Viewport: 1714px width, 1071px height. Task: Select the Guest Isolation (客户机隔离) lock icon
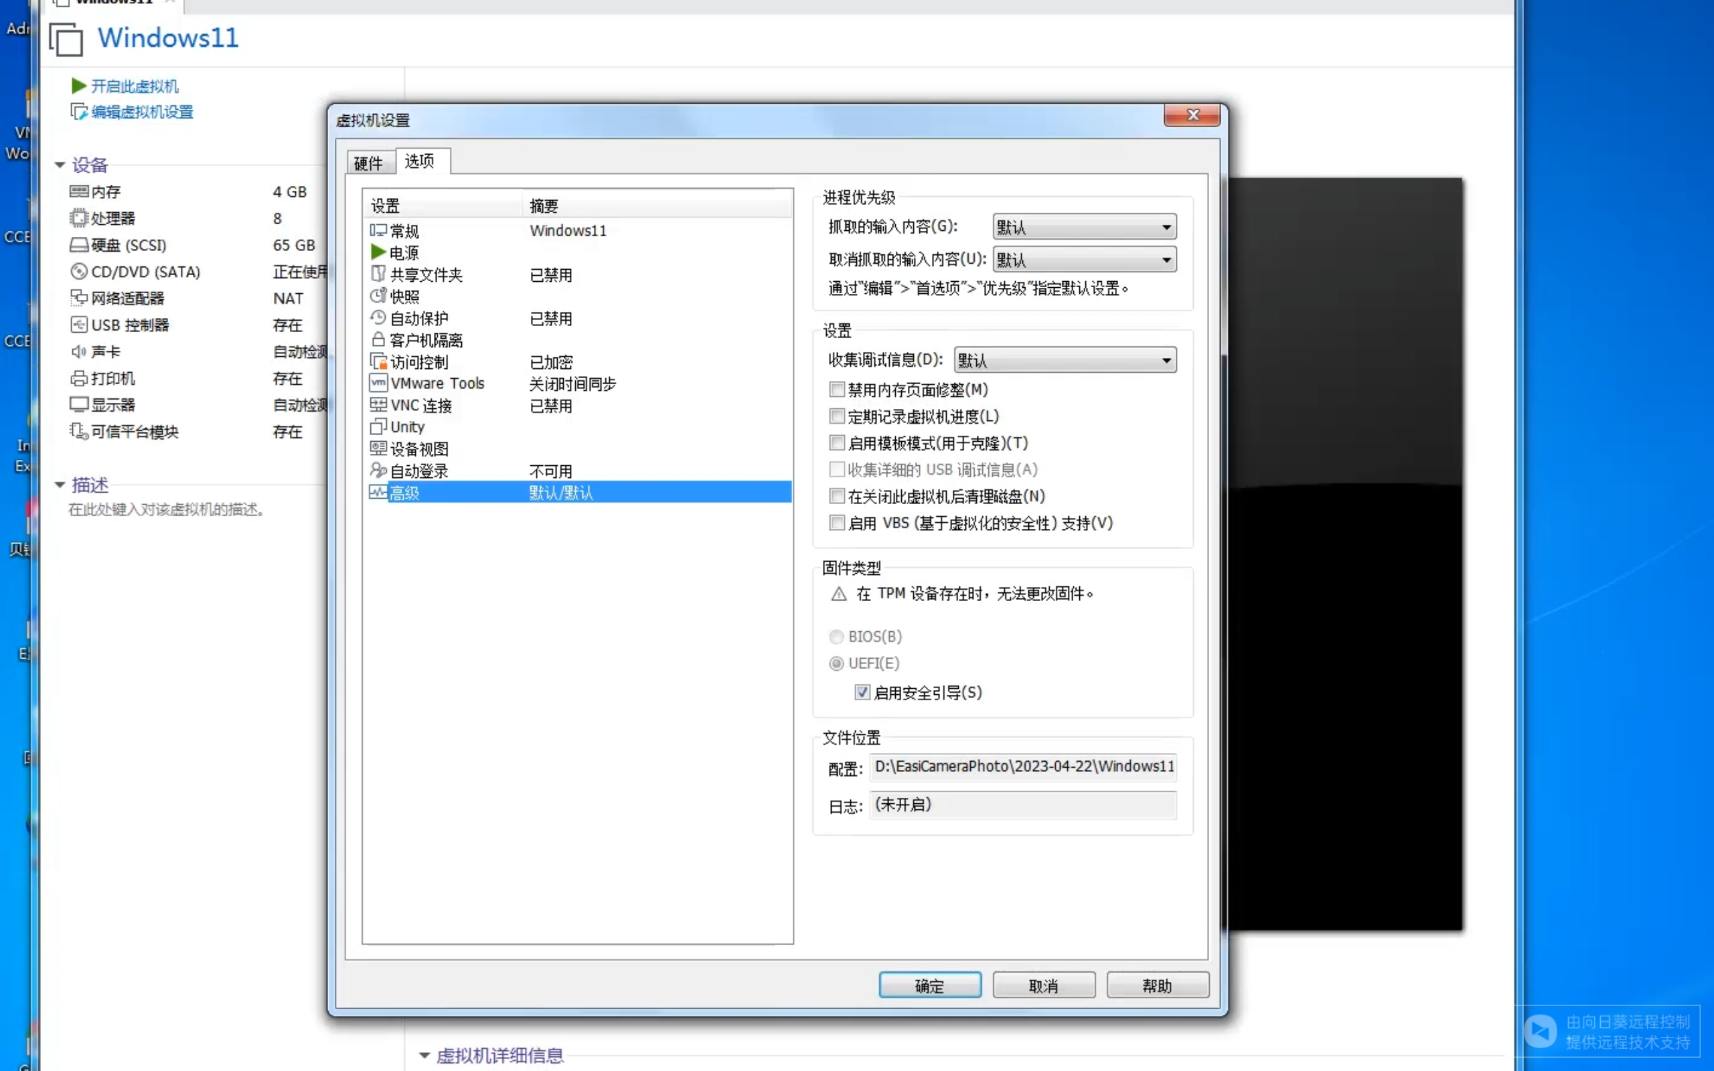click(378, 340)
